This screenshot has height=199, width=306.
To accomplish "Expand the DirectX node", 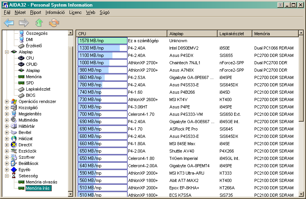I will point(7,145).
